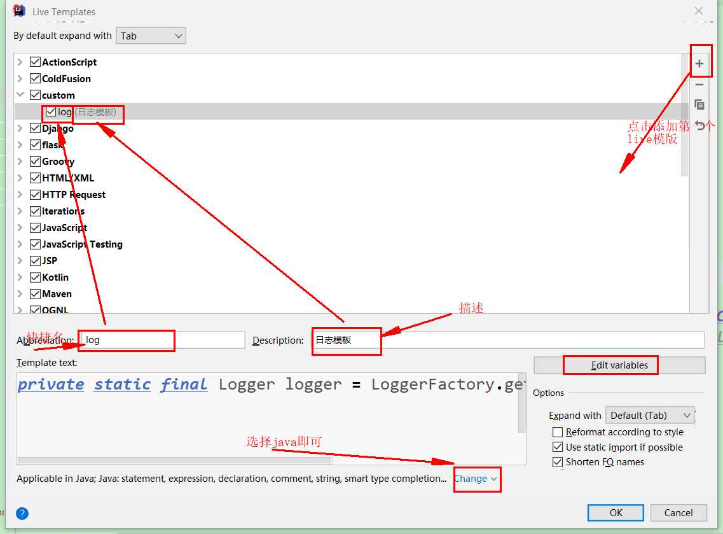Click the minus icon to remove template
The width and height of the screenshot is (723, 534).
point(699,85)
